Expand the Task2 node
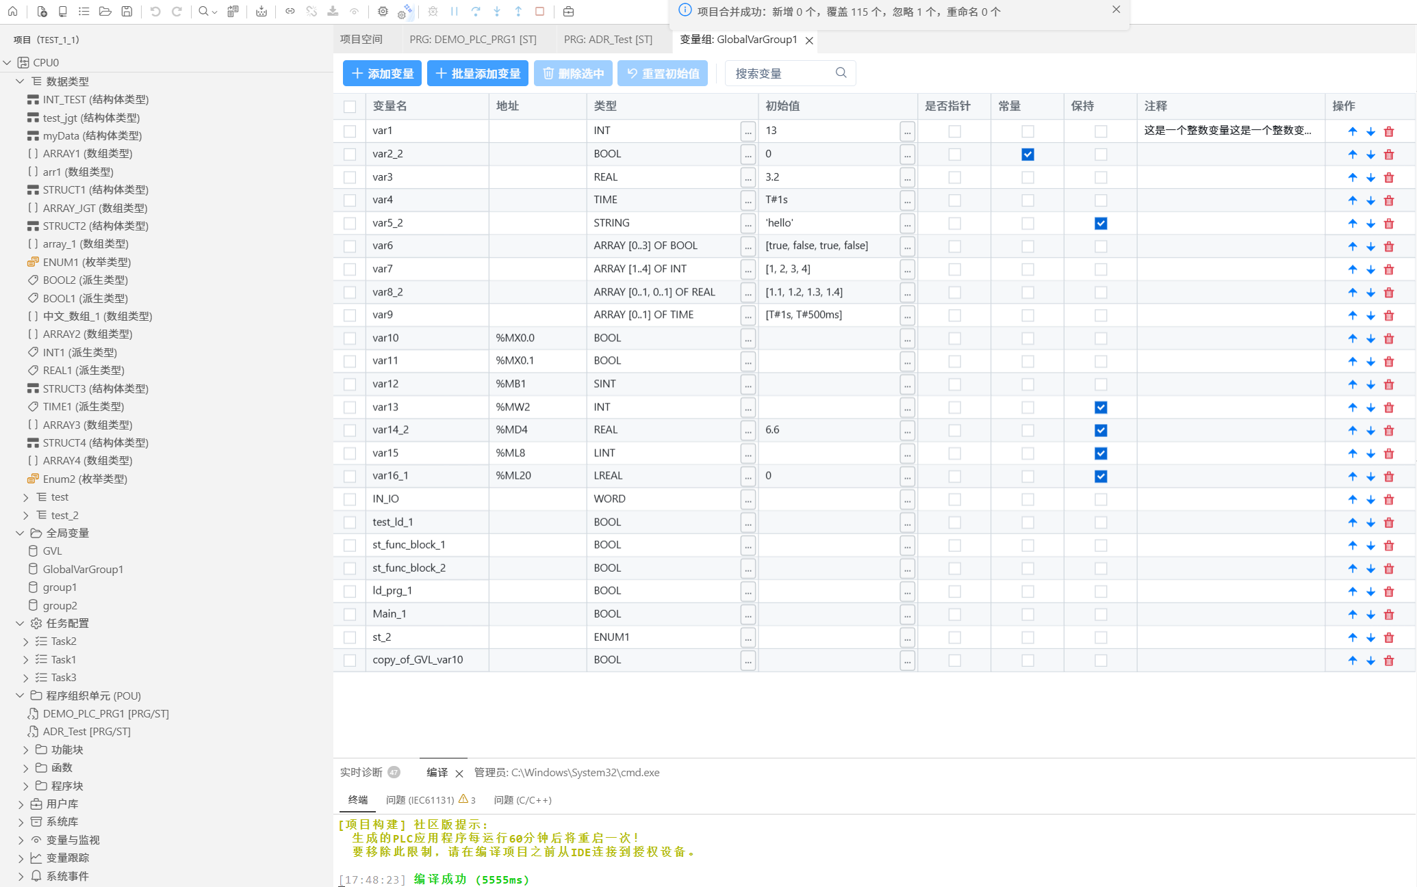The width and height of the screenshot is (1417, 887). [x=26, y=641]
